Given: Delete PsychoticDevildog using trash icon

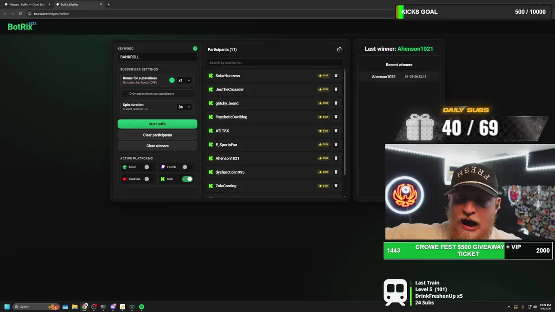Looking at the screenshot, I should coord(336,117).
